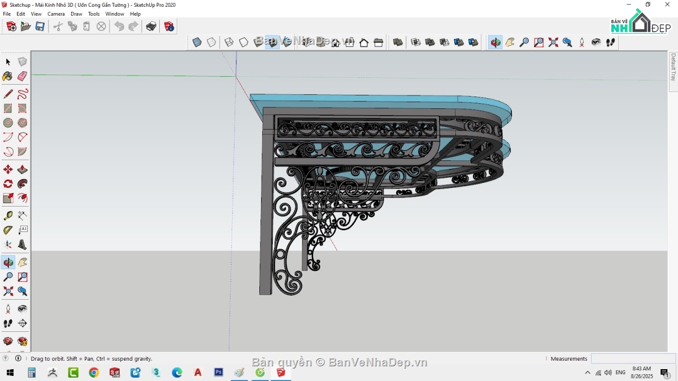Screen dimensions: 678x381
Task: Activate the Paint Bucket tool
Action: [8, 76]
